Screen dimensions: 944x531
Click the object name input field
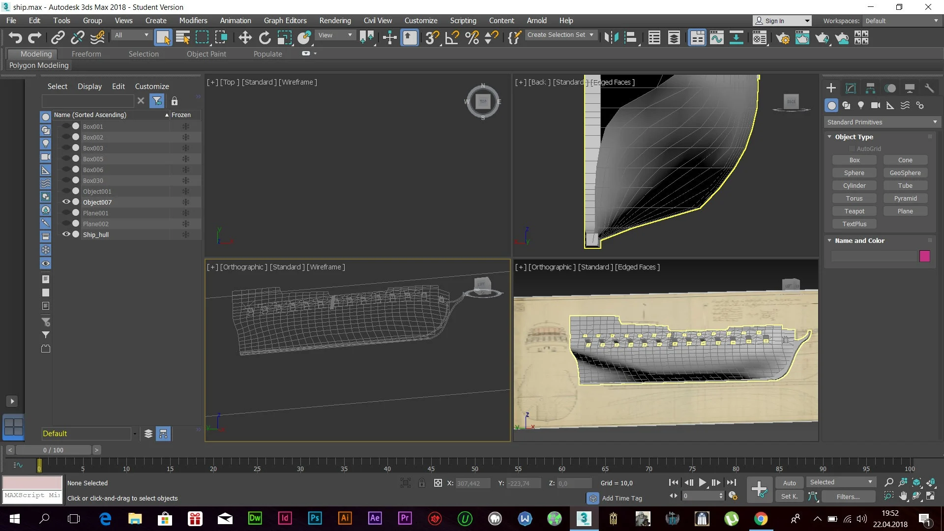874,256
